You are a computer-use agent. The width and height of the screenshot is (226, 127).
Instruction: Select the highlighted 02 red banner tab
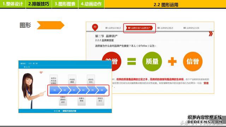139,28
